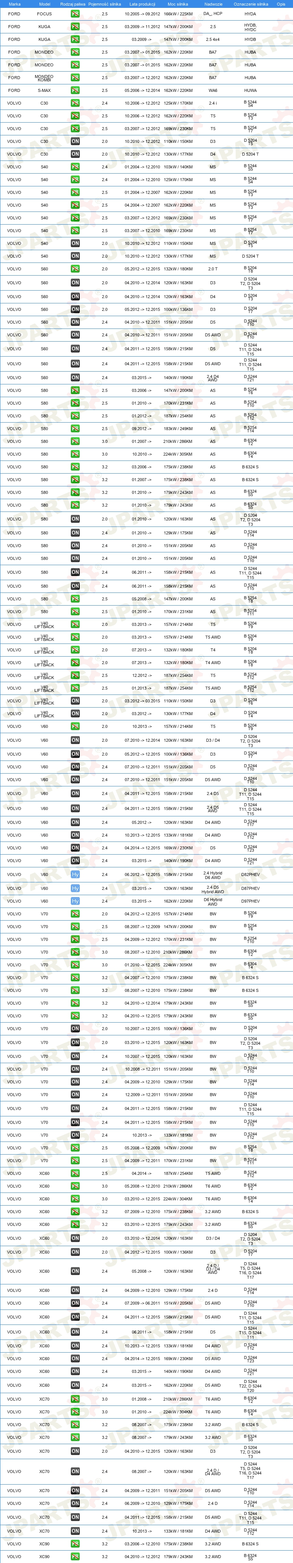Click petrol icon in XC70 01.2008 row

[75, 1399]
